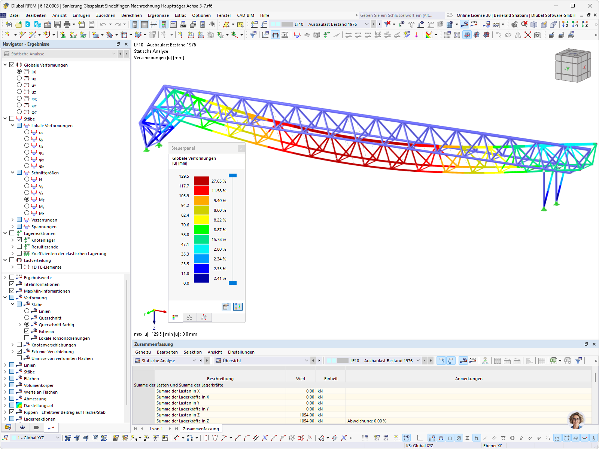Screen dimensions: 599x449
Task: Select the Mт radio button under Schnittgrößen
Action: (x=27, y=199)
